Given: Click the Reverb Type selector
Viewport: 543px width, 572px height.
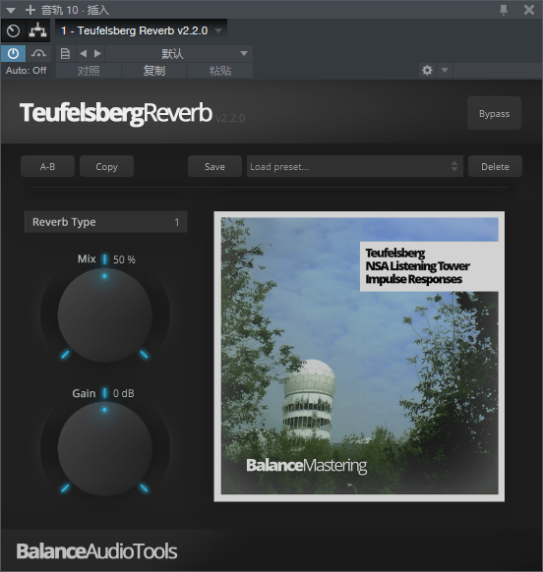Looking at the screenshot, I should pos(106,222).
